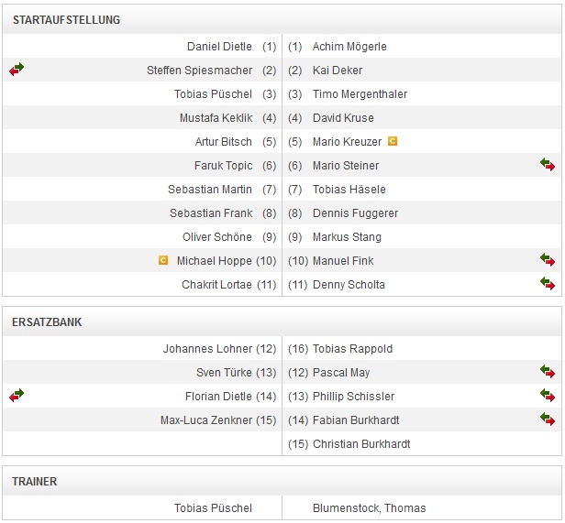Select player Mustafa Keklik
The width and height of the screenshot is (565, 523).
(216, 118)
